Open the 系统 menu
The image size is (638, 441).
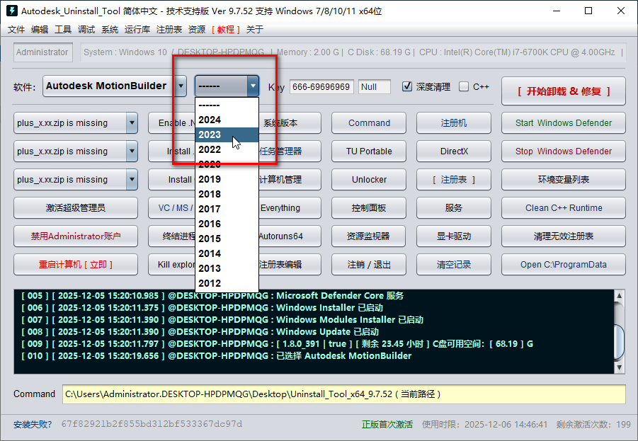(110, 29)
